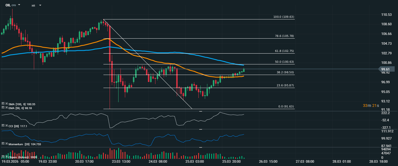Screen dimensions: 398x166
Task: Remove the Momentum [20] indicator
Action: click(6, 144)
